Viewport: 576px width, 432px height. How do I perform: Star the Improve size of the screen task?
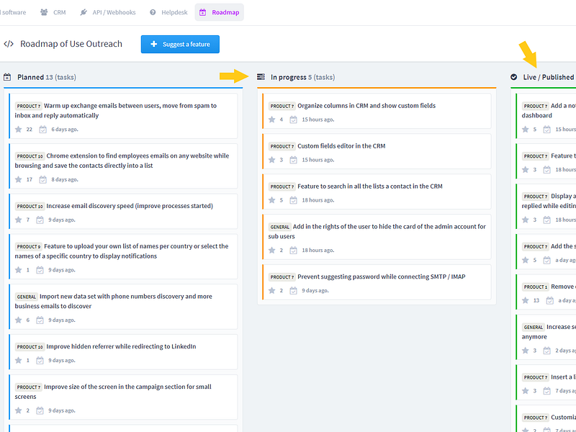pos(19,410)
